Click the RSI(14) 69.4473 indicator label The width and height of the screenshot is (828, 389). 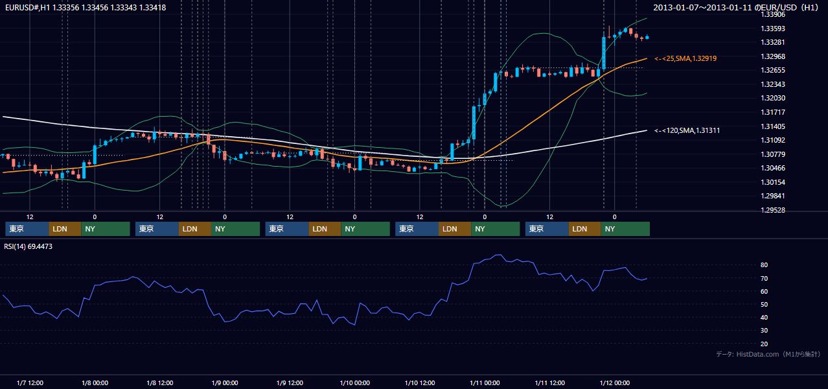29,246
